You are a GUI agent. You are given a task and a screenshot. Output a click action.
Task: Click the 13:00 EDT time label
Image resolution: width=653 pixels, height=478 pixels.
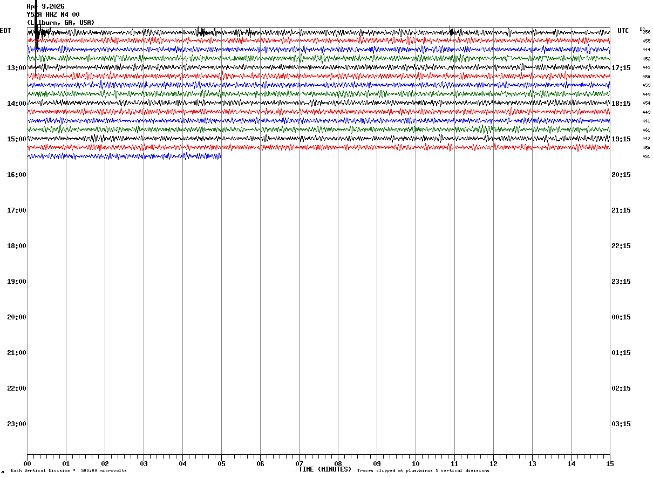coord(17,68)
